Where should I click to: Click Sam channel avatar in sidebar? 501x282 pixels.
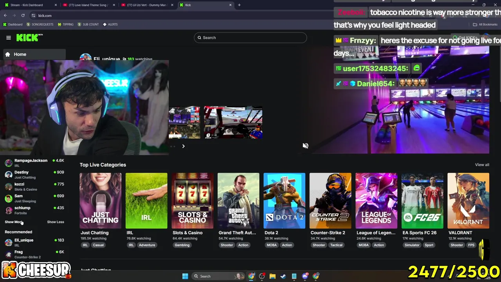[9, 198]
